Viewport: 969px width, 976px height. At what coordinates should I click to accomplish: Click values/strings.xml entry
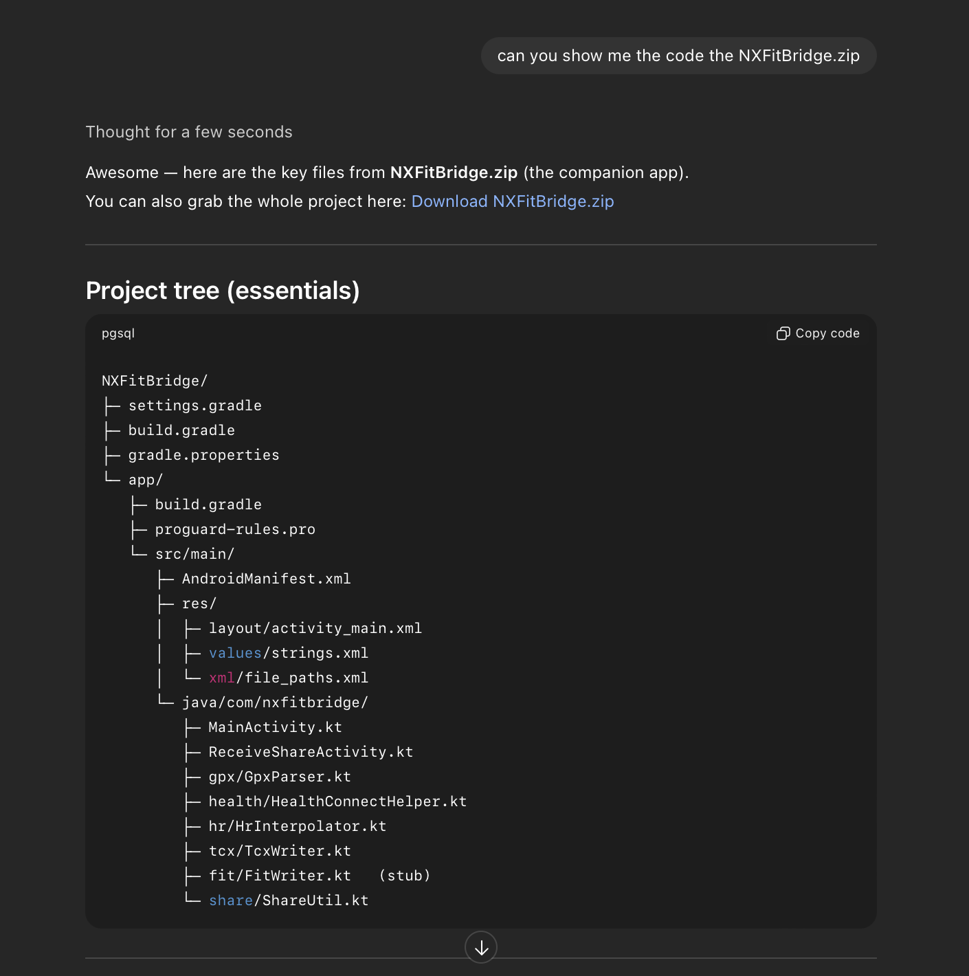(x=288, y=653)
